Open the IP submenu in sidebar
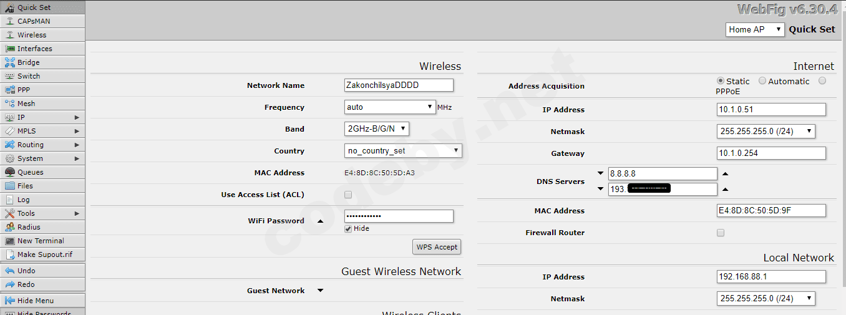 click(42, 117)
